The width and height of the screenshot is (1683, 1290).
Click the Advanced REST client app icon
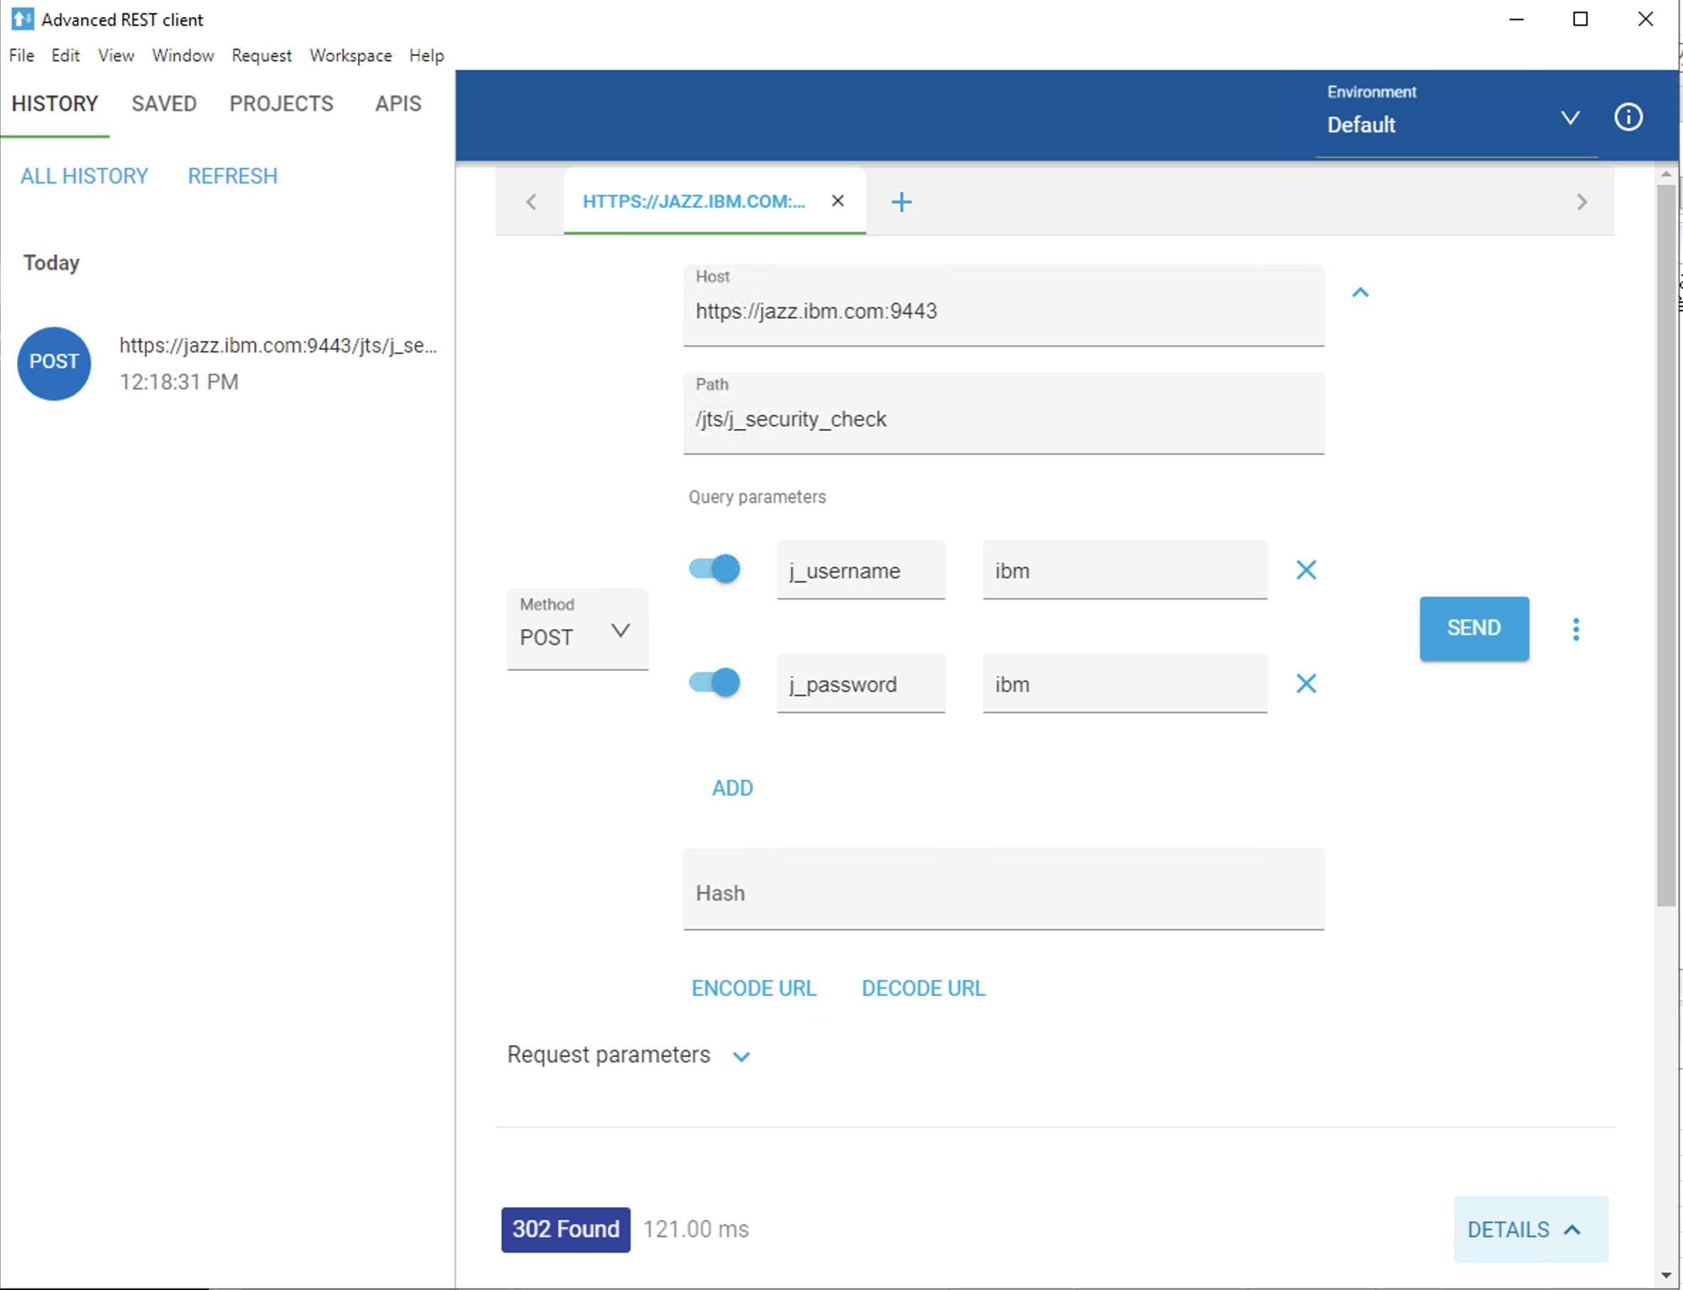(22, 18)
